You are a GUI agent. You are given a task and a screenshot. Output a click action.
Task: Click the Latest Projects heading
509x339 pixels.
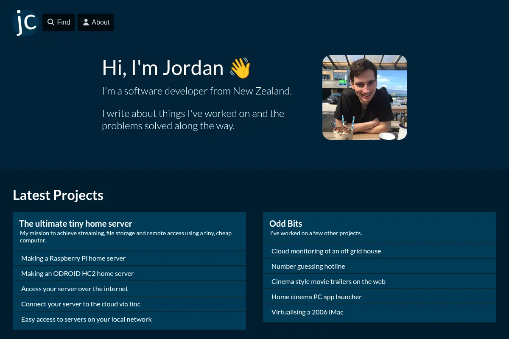pyautogui.click(x=58, y=195)
